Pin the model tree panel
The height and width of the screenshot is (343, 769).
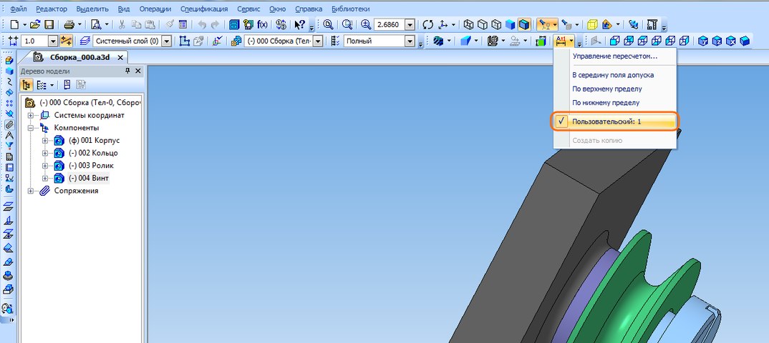coord(127,71)
